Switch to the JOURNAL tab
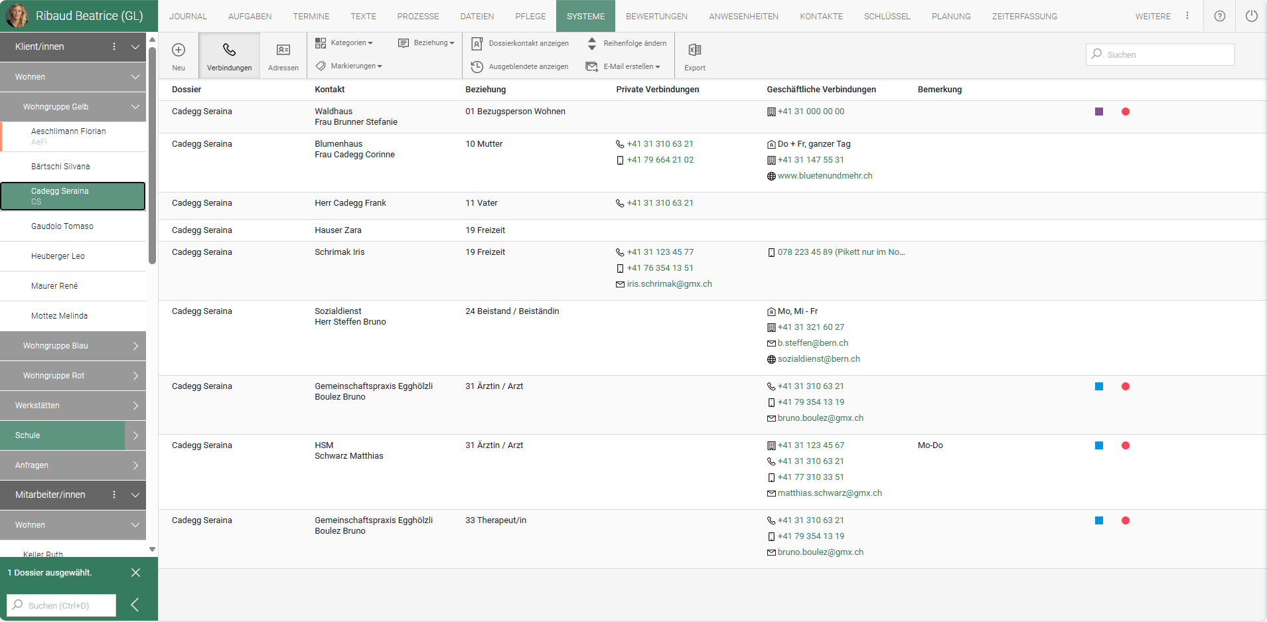 tap(188, 16)
